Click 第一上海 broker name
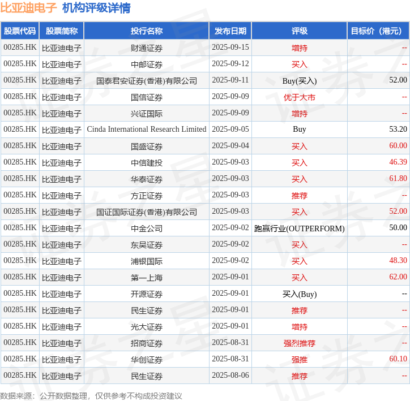Screen dimensions: 410x401 (147, 278)
